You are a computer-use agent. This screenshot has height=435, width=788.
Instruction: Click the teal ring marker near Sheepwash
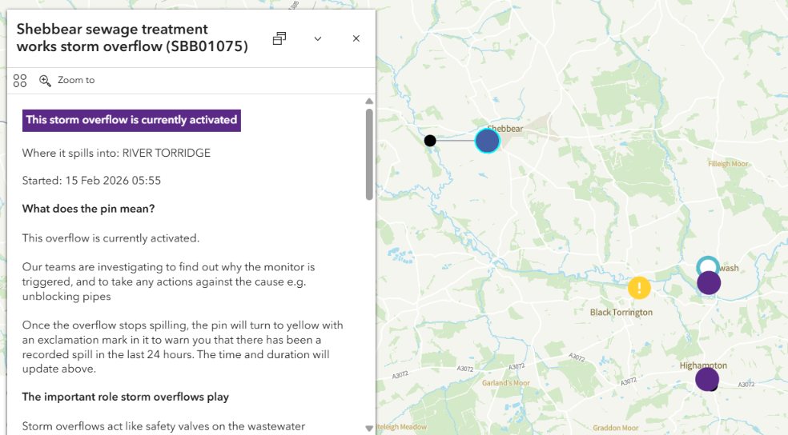coord(706,264)
